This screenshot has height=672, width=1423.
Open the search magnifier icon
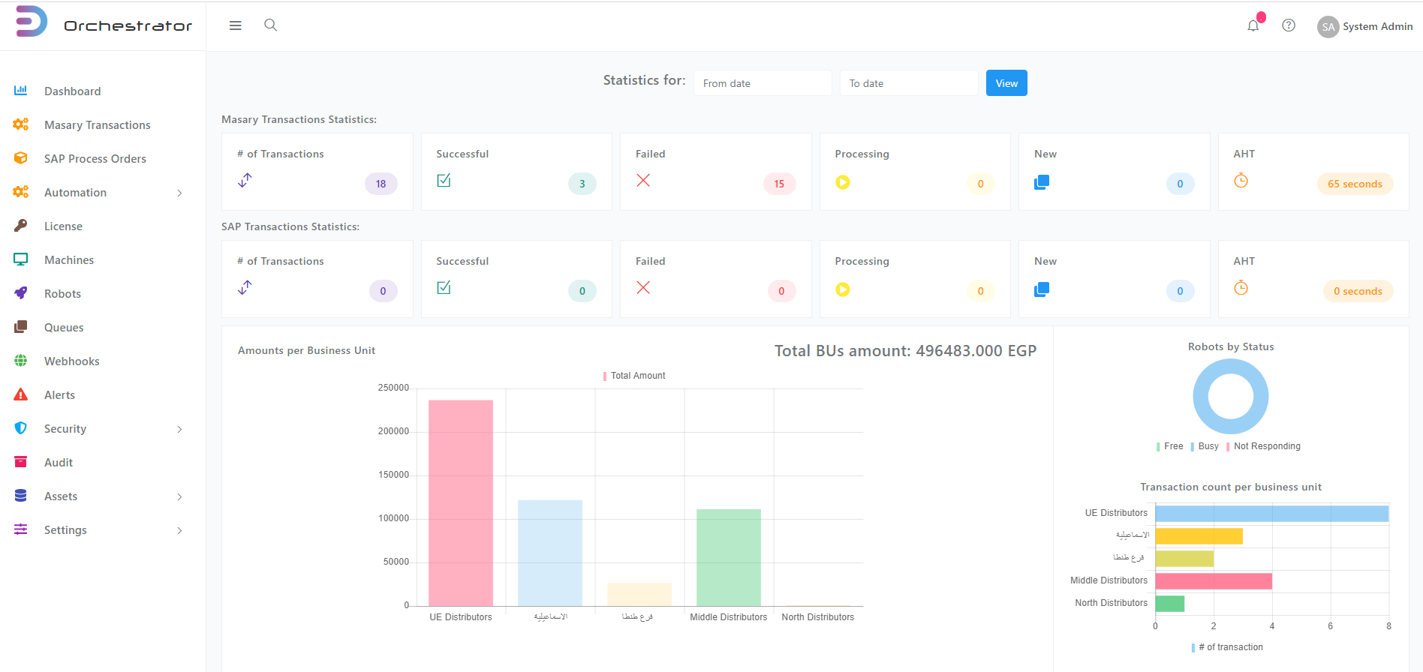(x=271, y=25)
